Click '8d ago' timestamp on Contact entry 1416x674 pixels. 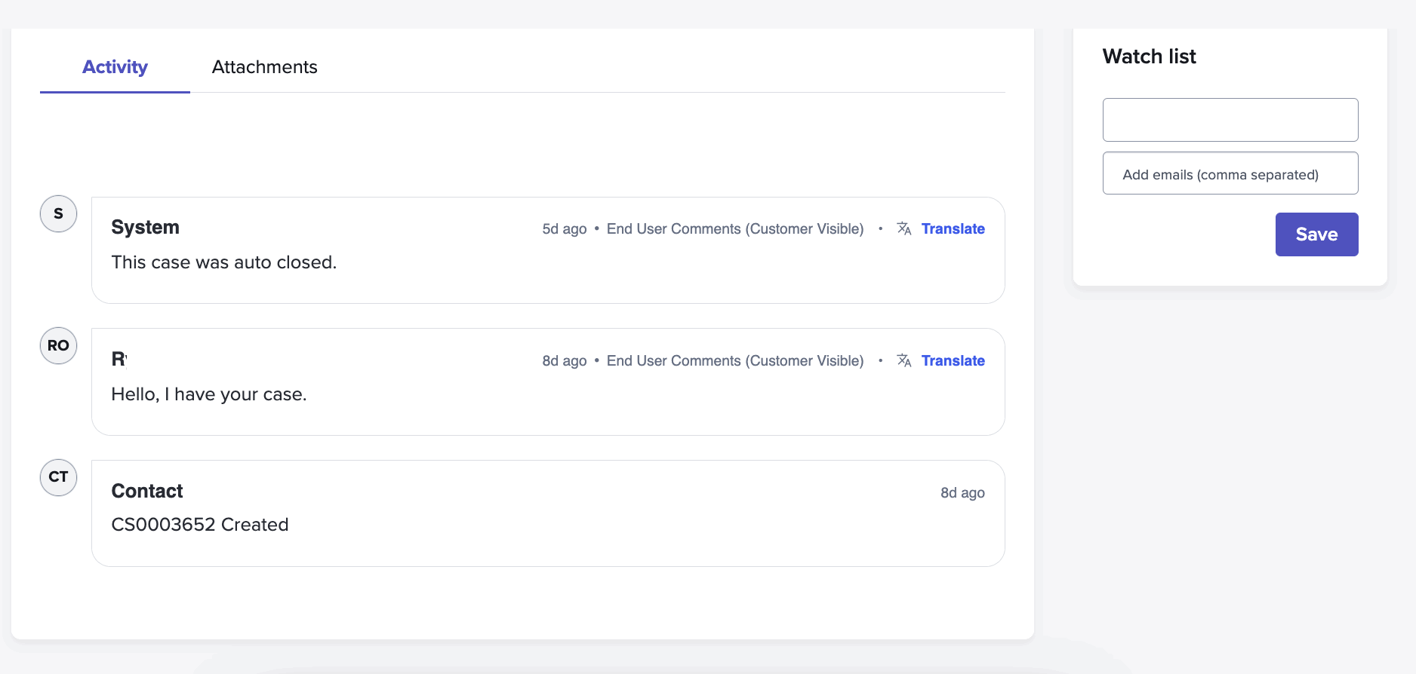[x=962, y=492]
